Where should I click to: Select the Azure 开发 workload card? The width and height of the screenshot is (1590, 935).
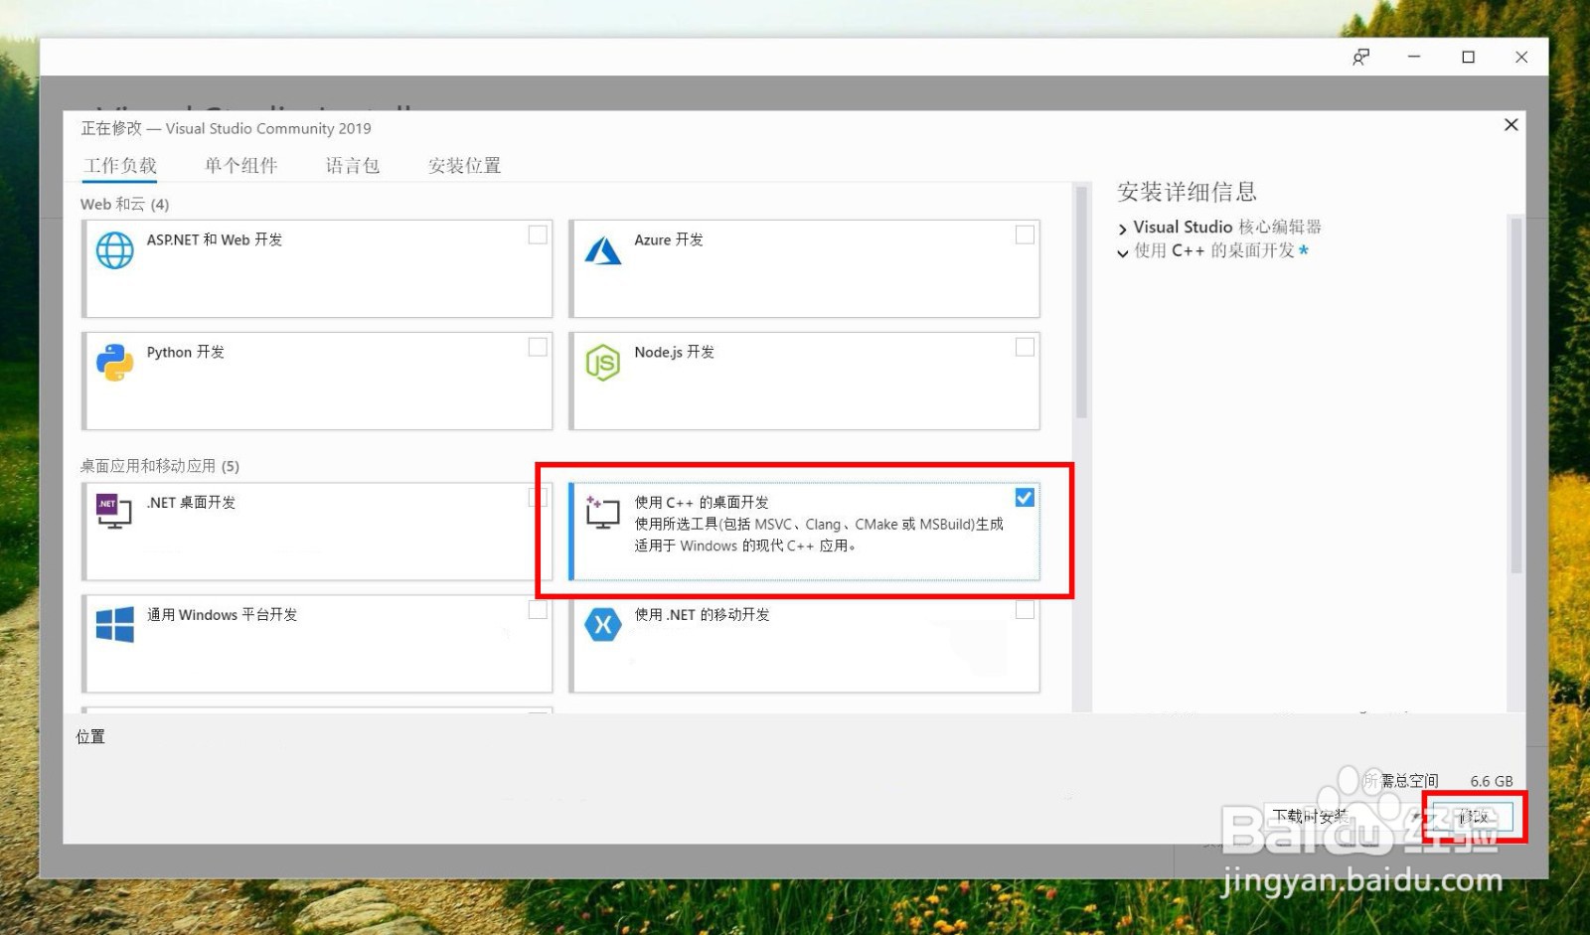pos(804,268)
